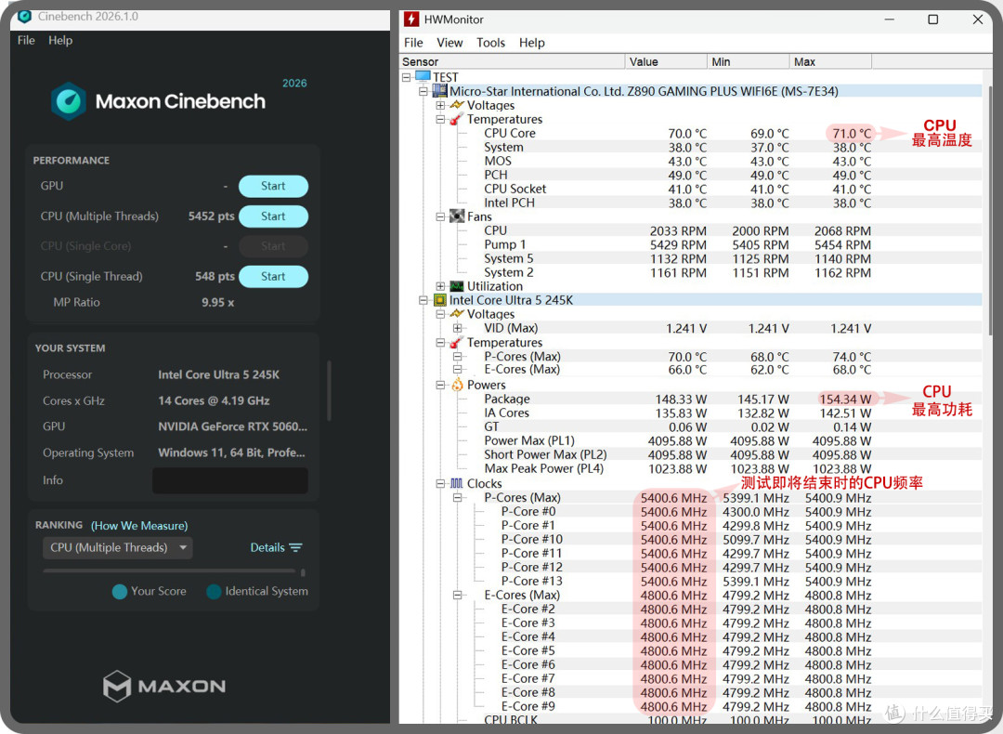Click the MSI motherboard icon in tree
Screen dimensions: 1003x734
439,91
